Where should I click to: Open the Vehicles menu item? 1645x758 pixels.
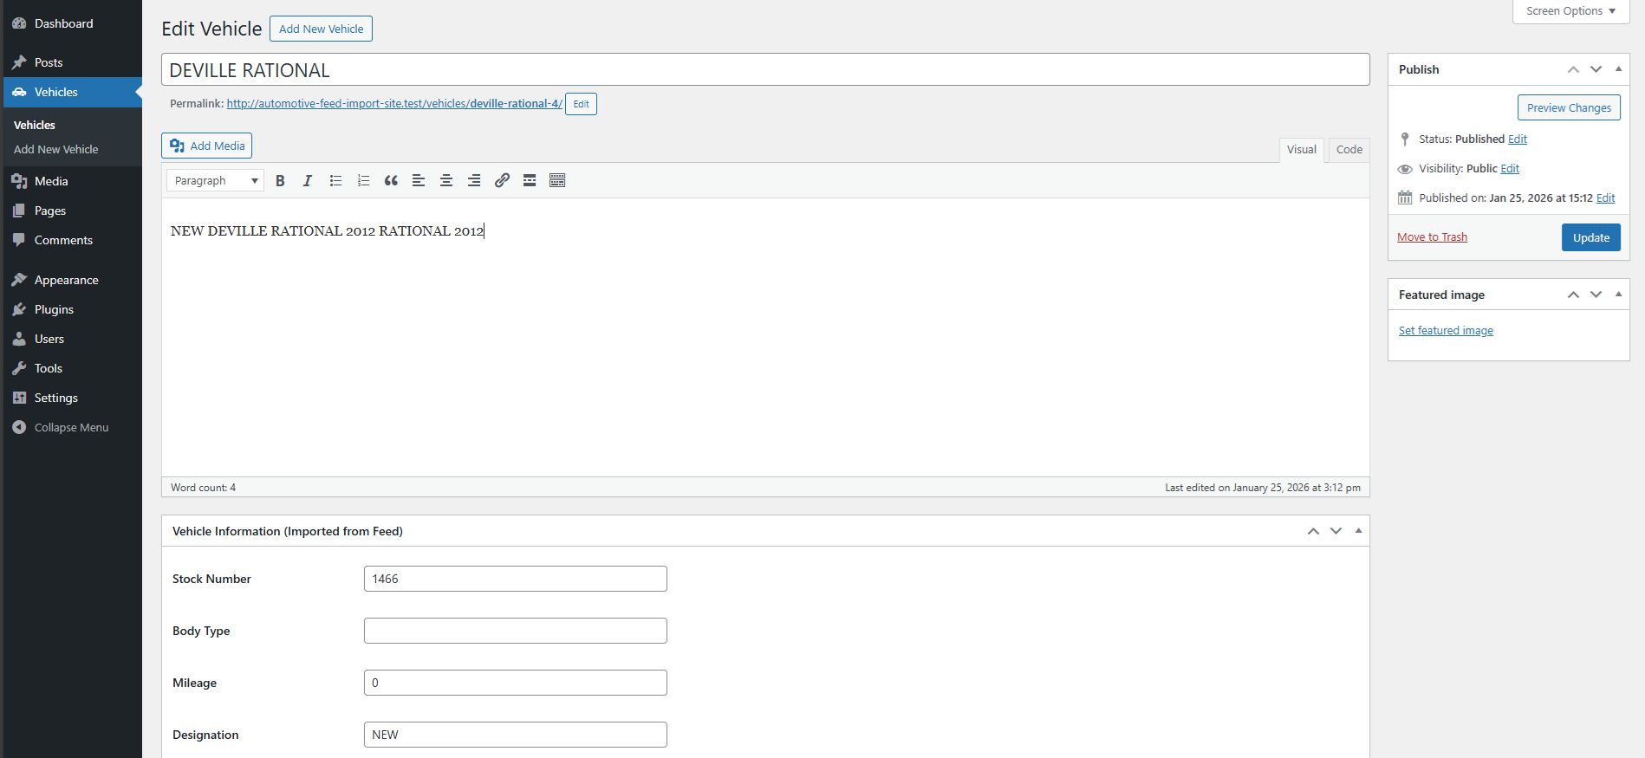click(x=73, y=92)
